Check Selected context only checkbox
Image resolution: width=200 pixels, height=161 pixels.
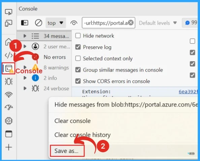78,58
